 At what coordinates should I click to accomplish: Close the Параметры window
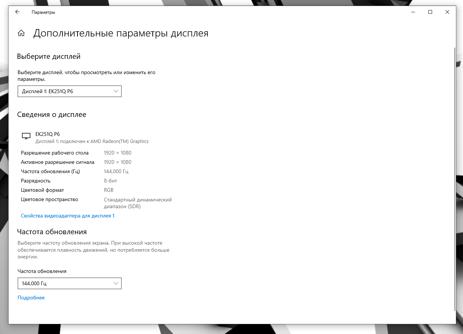pos(447,12)
